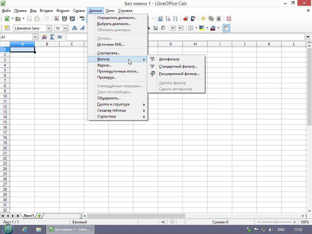The image size is (312, 234).
Task: Select Автофильтр from the filter submenu
Action: (x=176, y=59)
